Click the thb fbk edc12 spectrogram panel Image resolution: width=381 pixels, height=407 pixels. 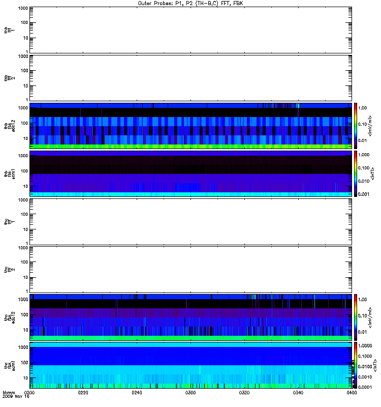click(x=190, y=126)
